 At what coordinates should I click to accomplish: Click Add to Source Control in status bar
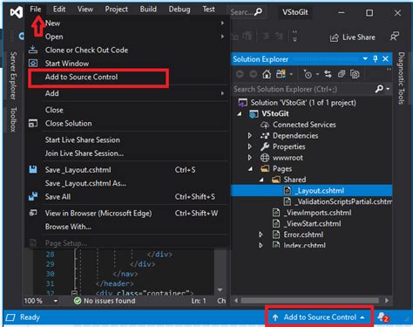(319, 317)
